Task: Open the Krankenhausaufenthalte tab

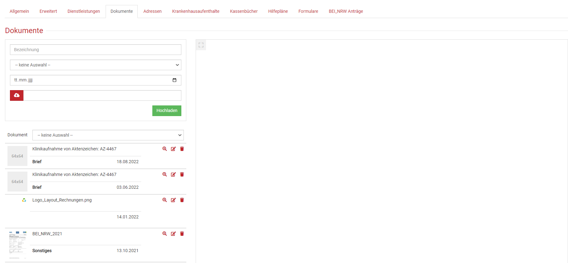Action: pos(196,11)
